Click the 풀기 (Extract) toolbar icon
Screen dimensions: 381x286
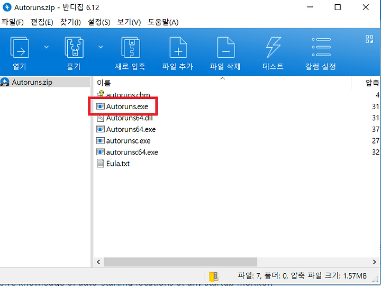click(74, 48)
